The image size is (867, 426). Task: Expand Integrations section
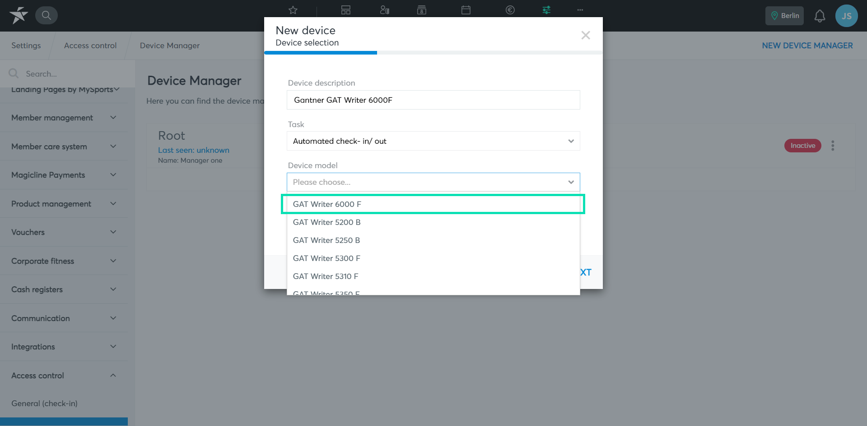click(64, 347)
